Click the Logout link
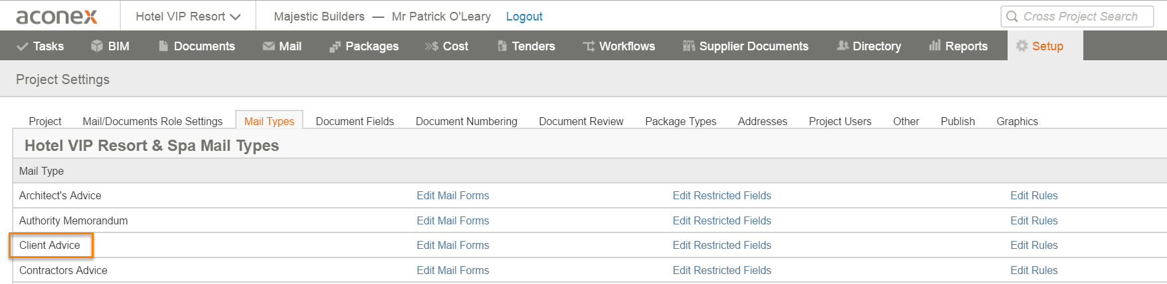This screenshot has width=1167, height=284. pos(524,17)
